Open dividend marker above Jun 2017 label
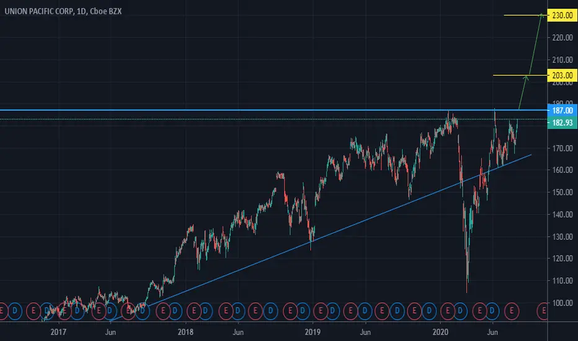The image size is (578, 341). pyautogui.click(x=110, y=311)
